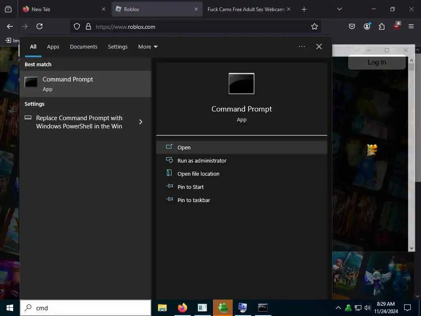Open File Explorer from the taskbar

tap(162, 308)
